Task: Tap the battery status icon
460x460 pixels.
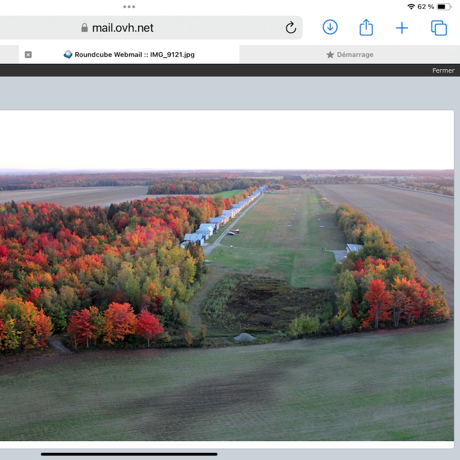Action: 444,7
